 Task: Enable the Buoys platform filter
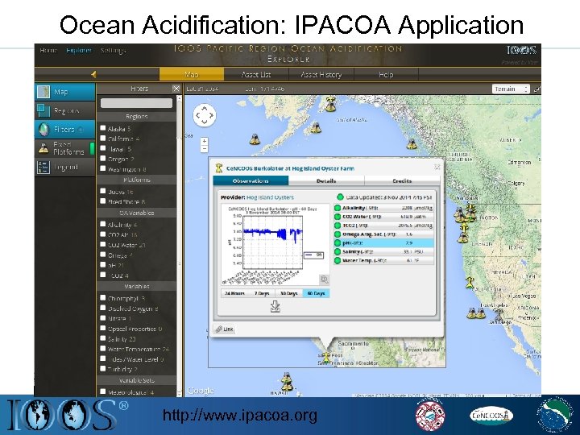103,191
